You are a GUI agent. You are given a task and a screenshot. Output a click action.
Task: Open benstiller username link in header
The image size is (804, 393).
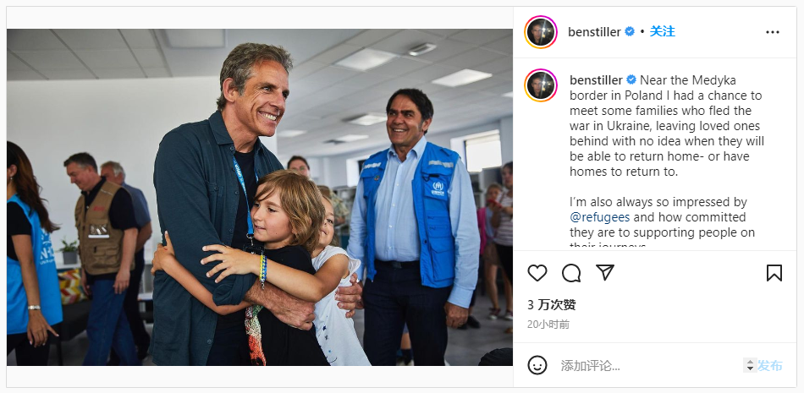tap(594, 32)
